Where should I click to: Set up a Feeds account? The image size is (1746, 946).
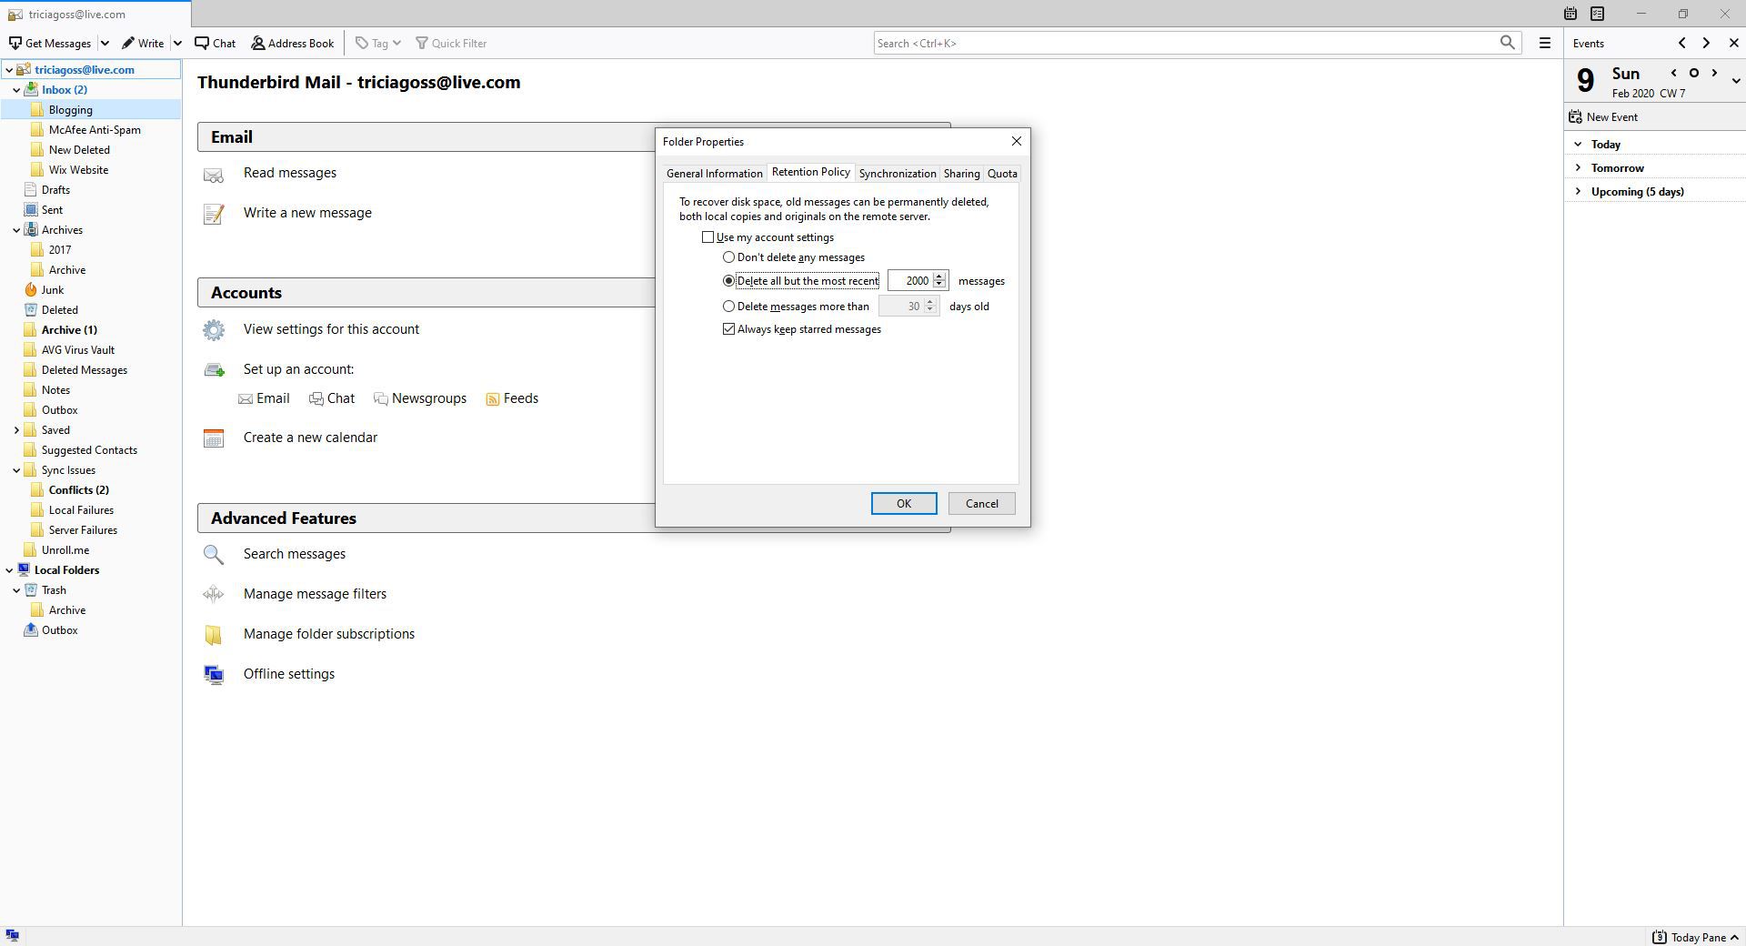511,398
